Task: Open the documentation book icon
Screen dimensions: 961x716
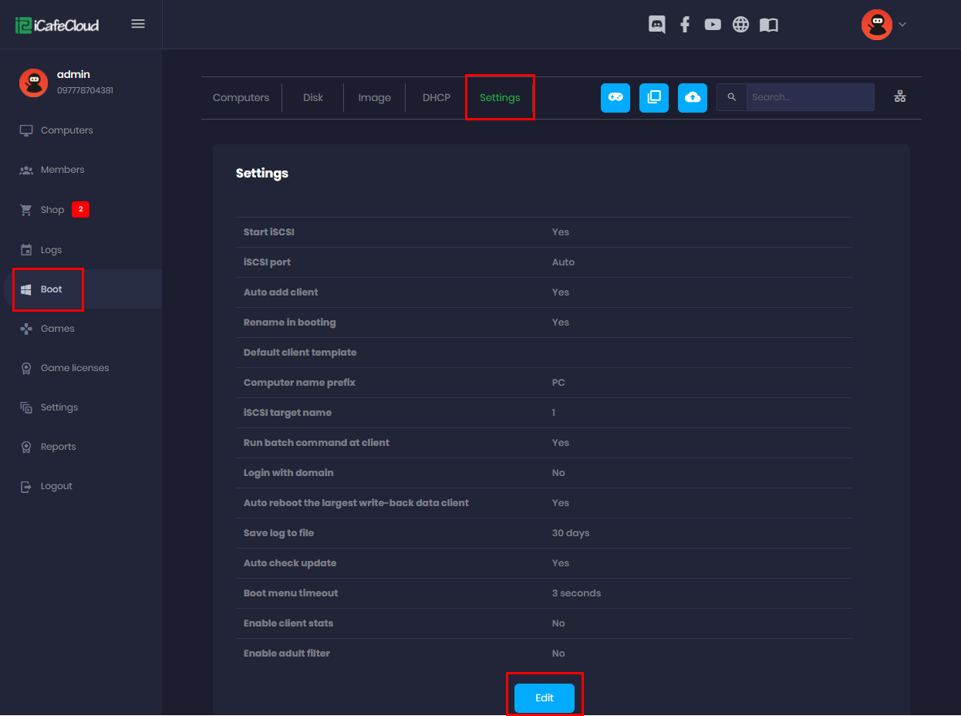Action: pyautogui.click(x=769, y=25)
